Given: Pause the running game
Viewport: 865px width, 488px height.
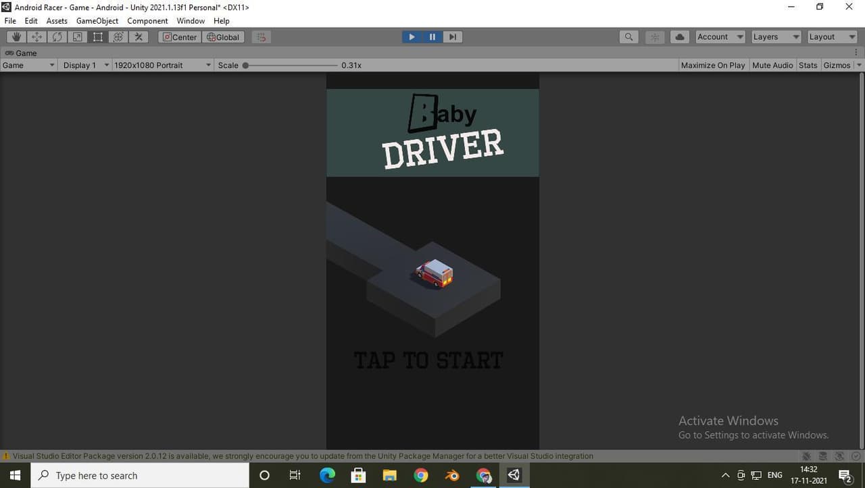Looking at the screenshot, I should [x=432, y=37].
